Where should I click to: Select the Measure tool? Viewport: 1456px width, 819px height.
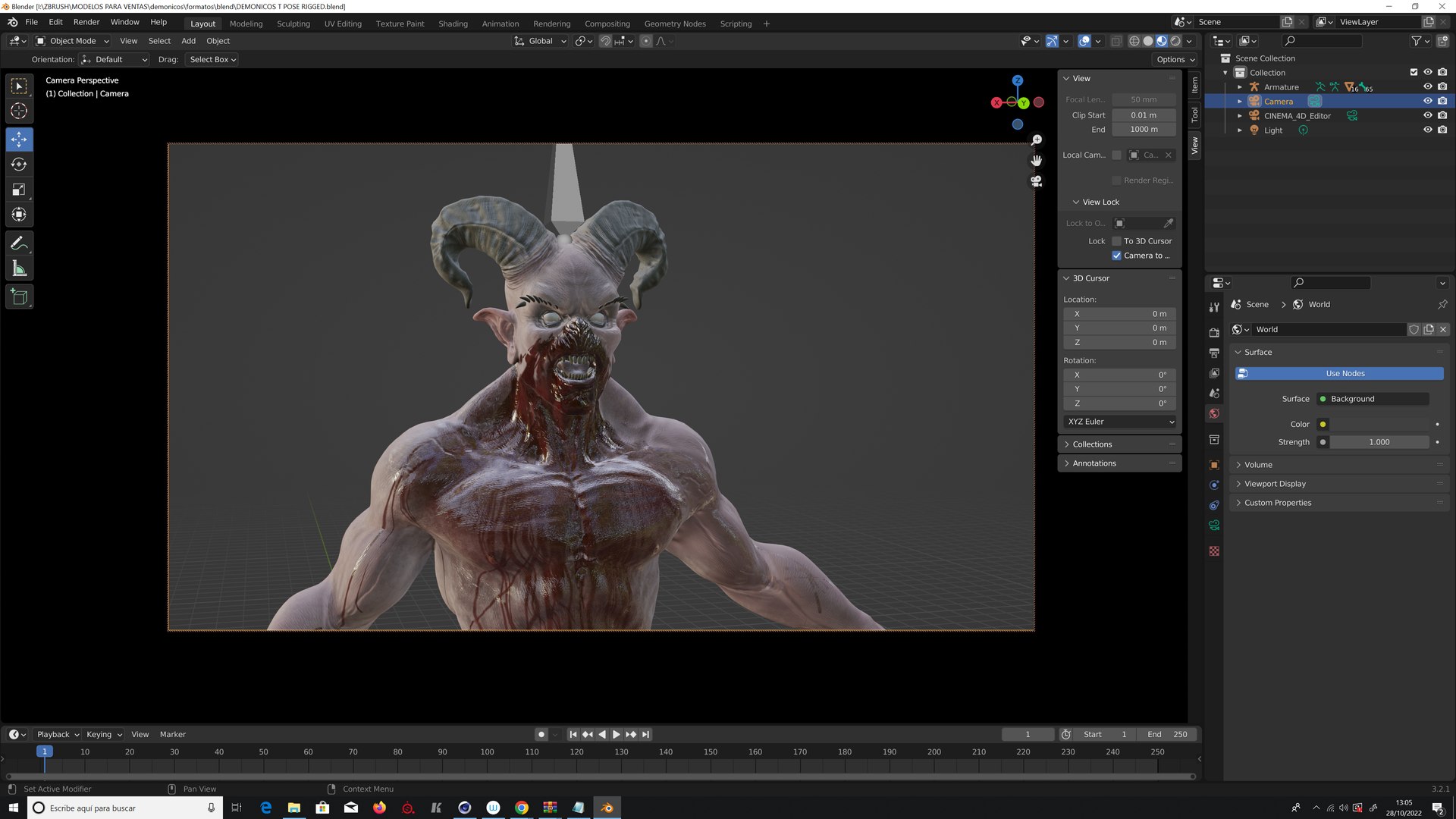19,268
